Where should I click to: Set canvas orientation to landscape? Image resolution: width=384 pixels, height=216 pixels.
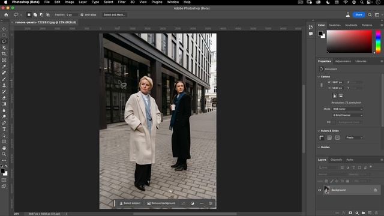point(341,96)
